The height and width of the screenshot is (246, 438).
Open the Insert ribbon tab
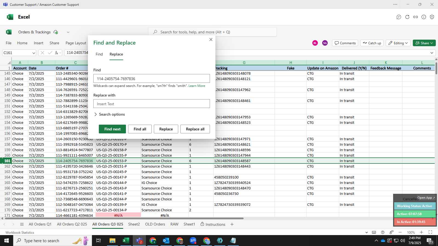pyautogui.click(x=39, y=43)
